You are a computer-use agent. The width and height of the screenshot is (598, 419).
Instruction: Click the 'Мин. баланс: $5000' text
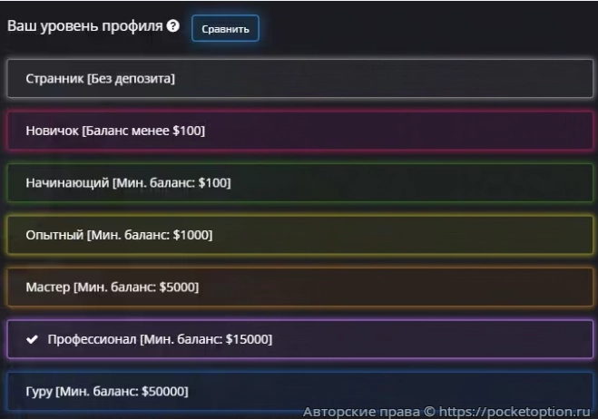pos(136,287)
